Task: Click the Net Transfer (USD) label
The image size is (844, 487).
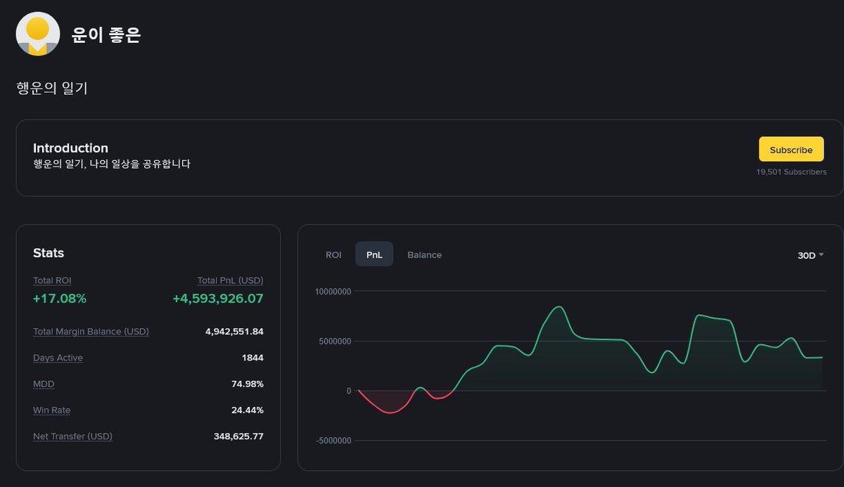Action: [72, 436]
